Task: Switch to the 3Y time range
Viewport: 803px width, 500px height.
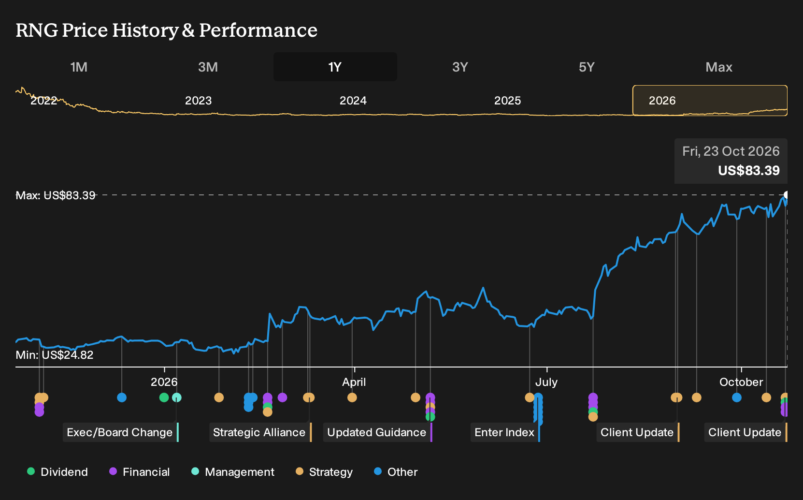Action: click(x=460, y=67)
